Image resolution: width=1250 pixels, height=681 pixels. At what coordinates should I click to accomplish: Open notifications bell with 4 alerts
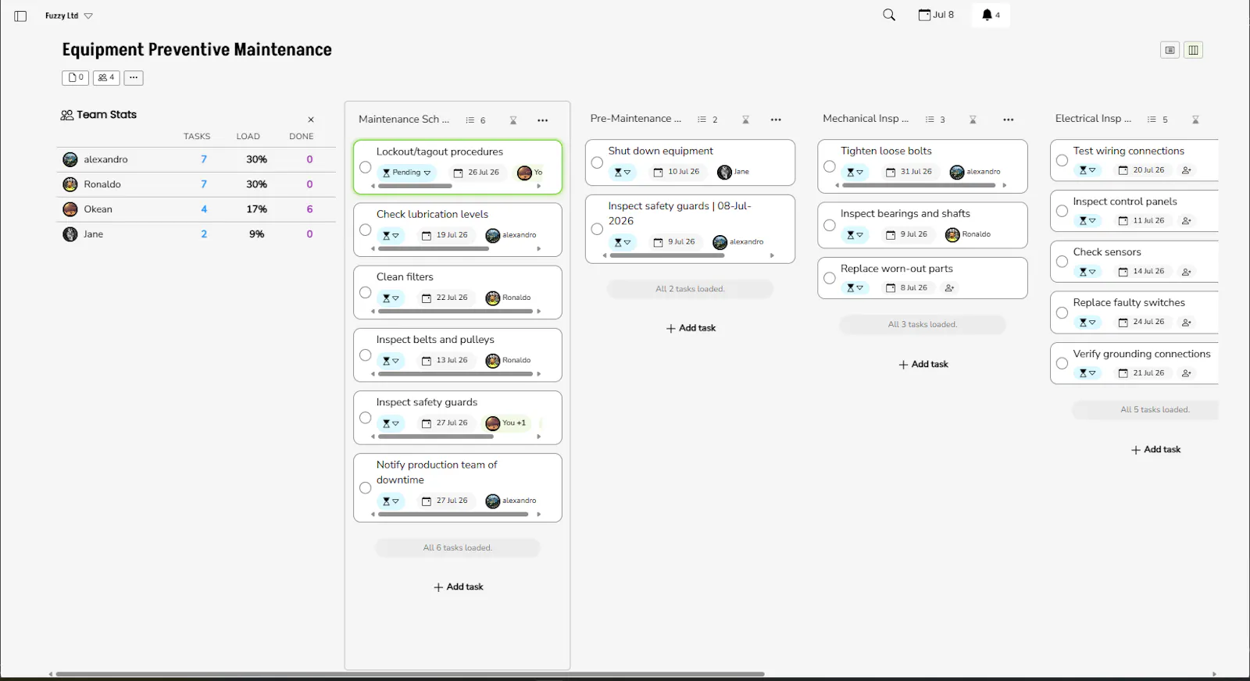click(991, 15)
